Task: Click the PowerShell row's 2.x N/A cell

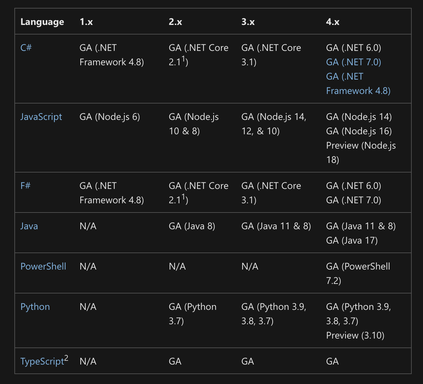Action: click(x=177, y=266)
